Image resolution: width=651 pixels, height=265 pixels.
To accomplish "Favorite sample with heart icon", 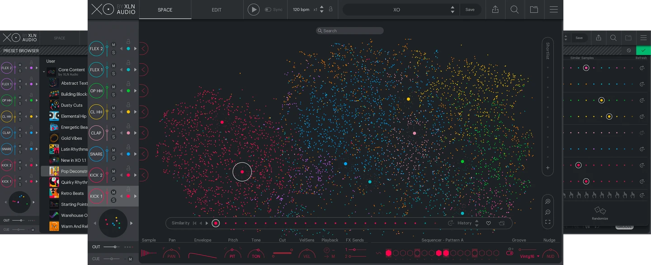I will [488, 223].
